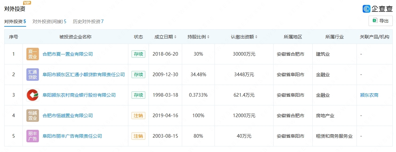Viewport: 396px width, 152px height.
Task: Click the 所属行业 column header
Action: tap(335, 37)
